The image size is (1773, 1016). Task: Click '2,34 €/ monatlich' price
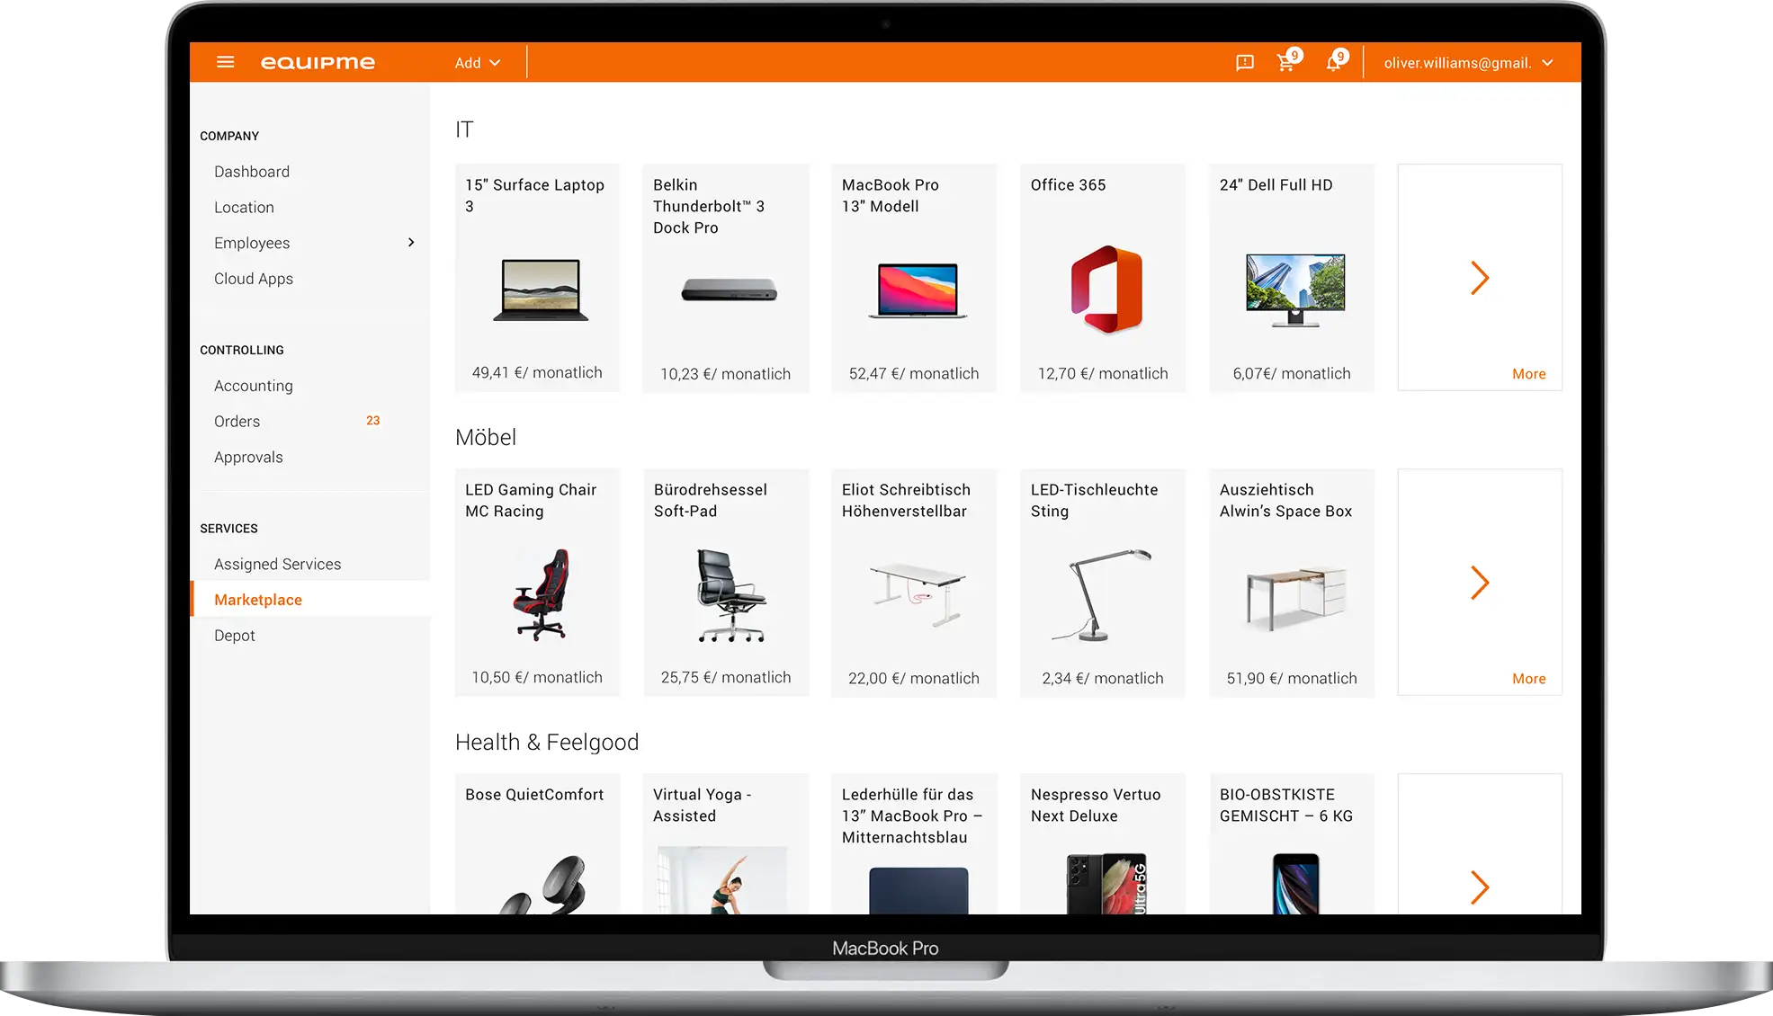1103,679
